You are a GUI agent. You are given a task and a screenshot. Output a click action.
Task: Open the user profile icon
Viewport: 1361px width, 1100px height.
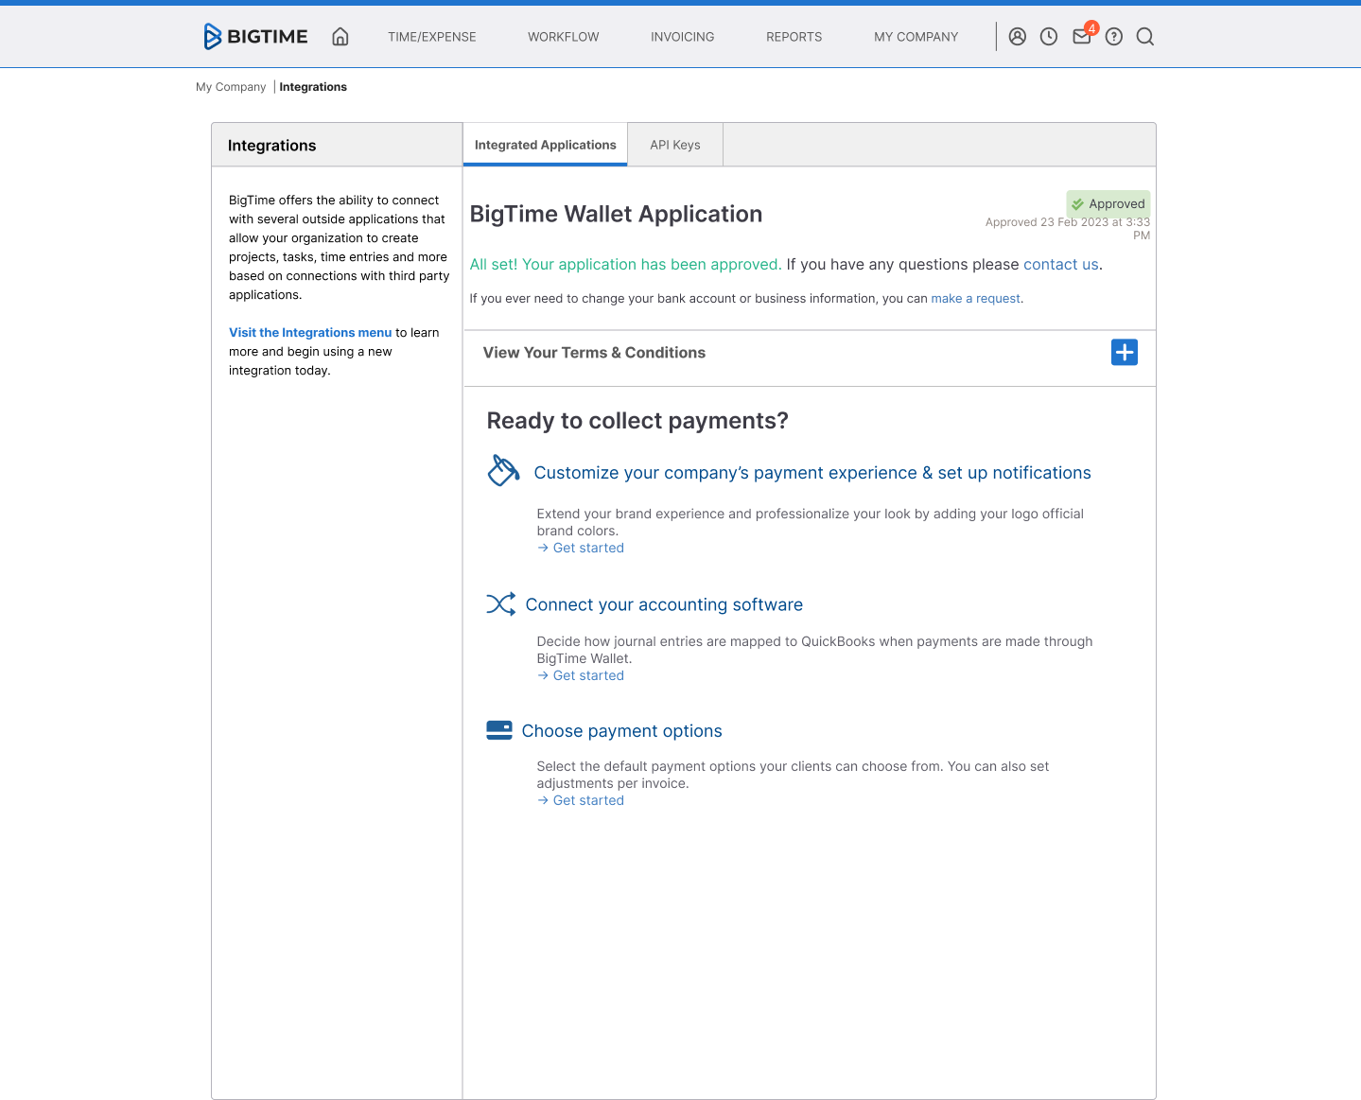[x=1017, y=36]
